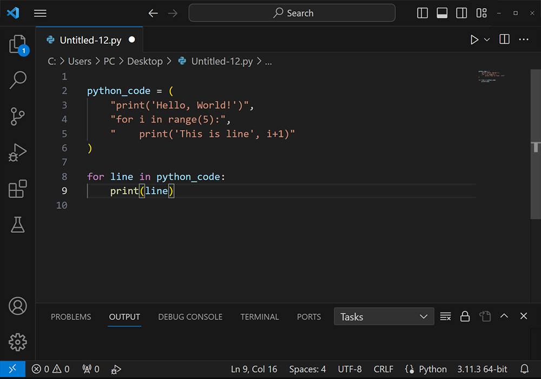541x379 pixels.
Task: Maximize panel with the up chevron
Action: point(504,316)
